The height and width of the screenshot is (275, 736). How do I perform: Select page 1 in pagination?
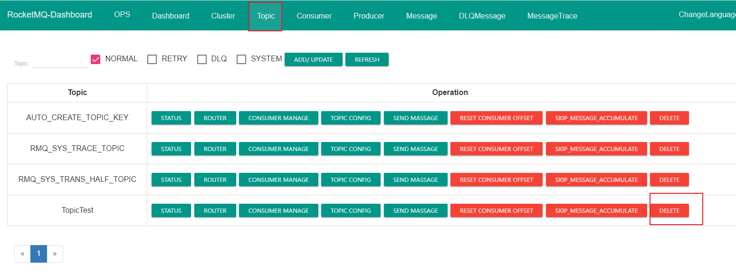38,254
